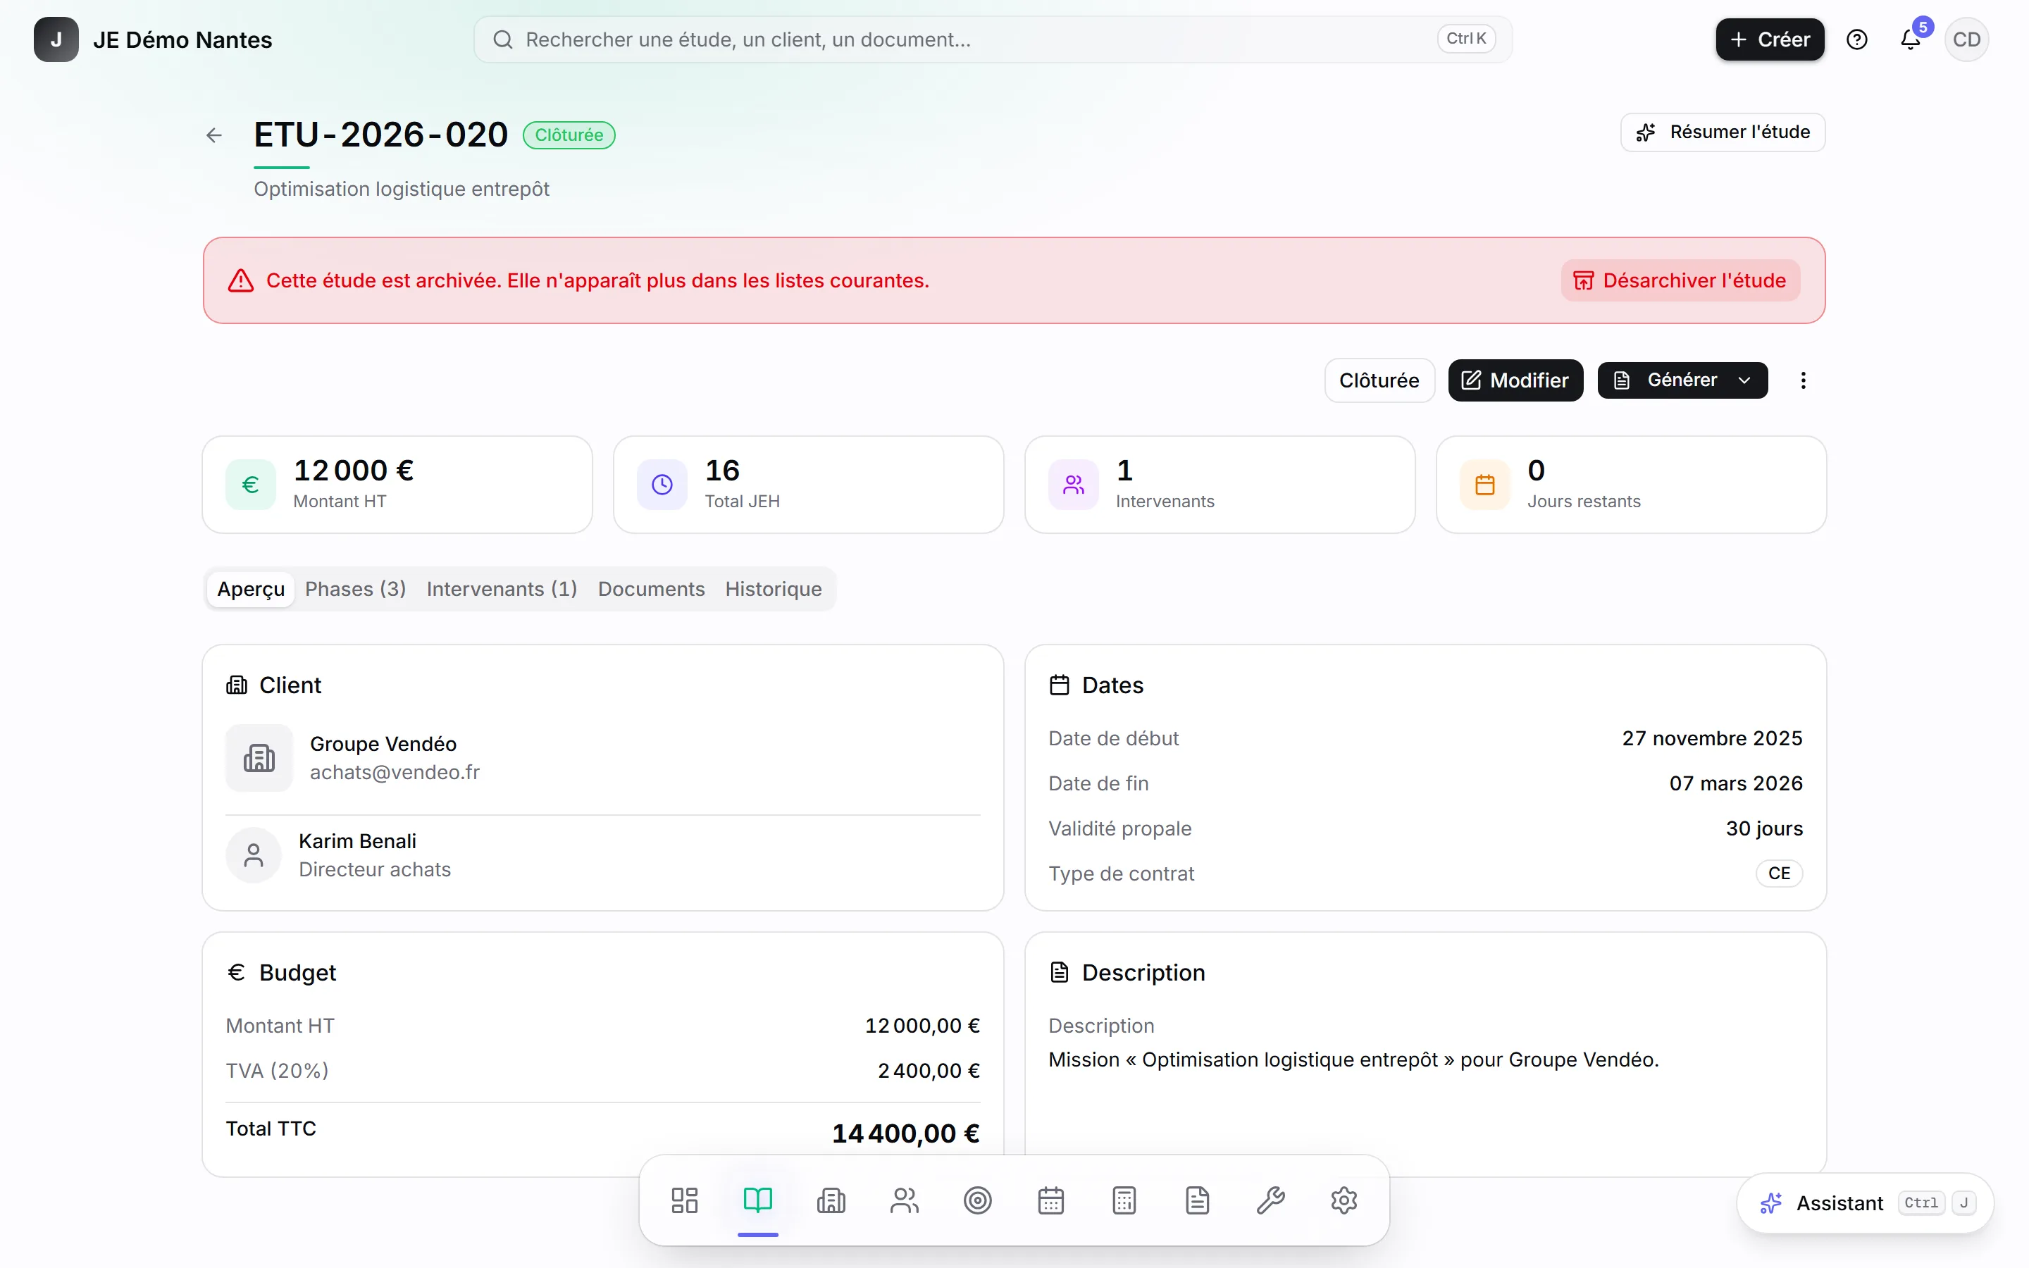This screenshot has width=2029, height=1268.
Task: Switch to the Aperçu tab
Action: [251, 589]
